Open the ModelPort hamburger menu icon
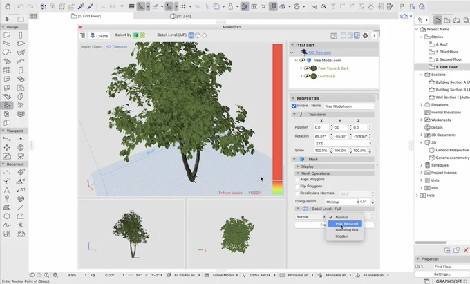Viewport: 470px width, 284px height. tap(83, 36)
